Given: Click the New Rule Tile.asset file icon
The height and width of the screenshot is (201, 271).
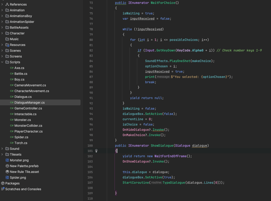Looking at the screenshot, I should point(7,172).
